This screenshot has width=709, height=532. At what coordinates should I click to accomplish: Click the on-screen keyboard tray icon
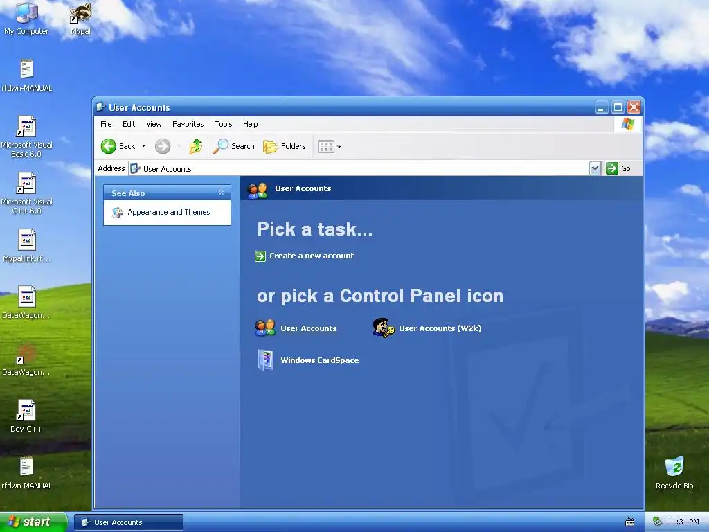click(x=630, y=522)
